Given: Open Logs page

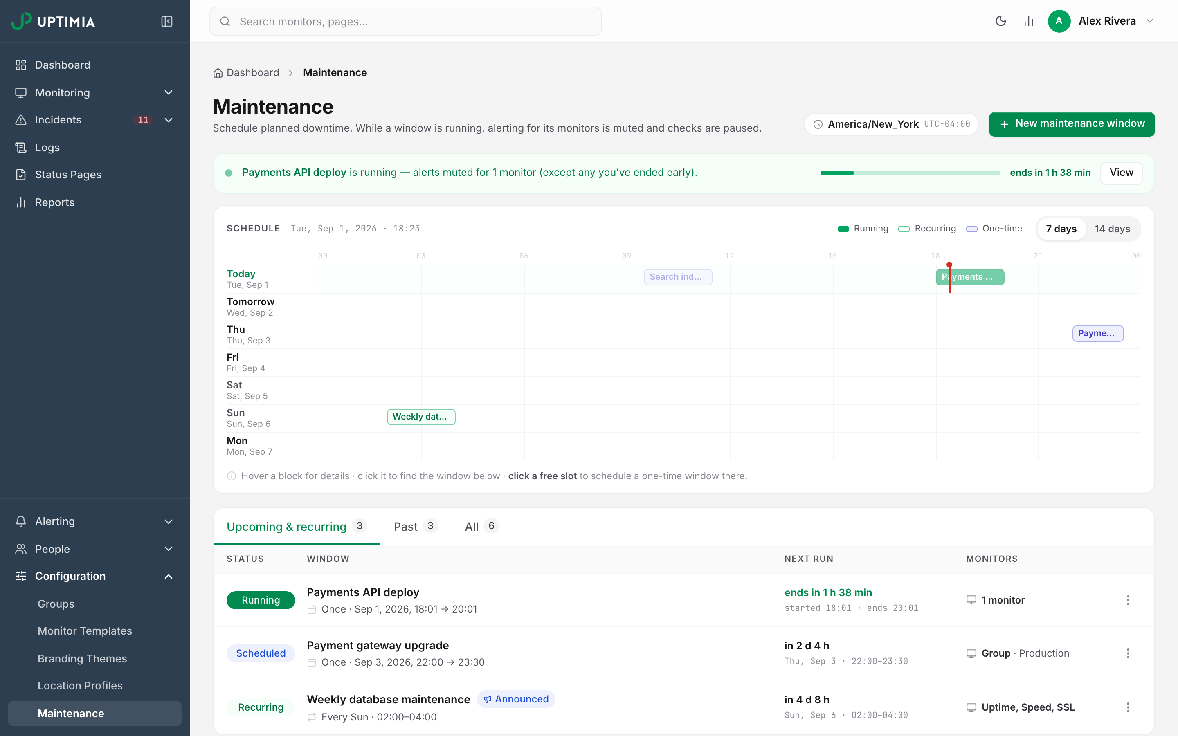Looking at the screenshot, I should (x=47, y=148).
